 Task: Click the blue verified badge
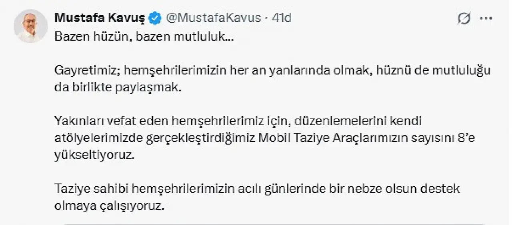pyautogui.click(x=155, y=18)
